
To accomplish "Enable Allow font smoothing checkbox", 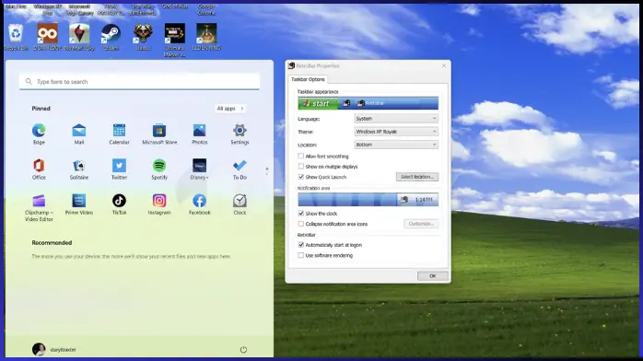I will 301,157.
